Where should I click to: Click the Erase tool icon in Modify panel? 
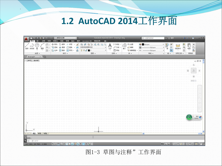(77, 44)
